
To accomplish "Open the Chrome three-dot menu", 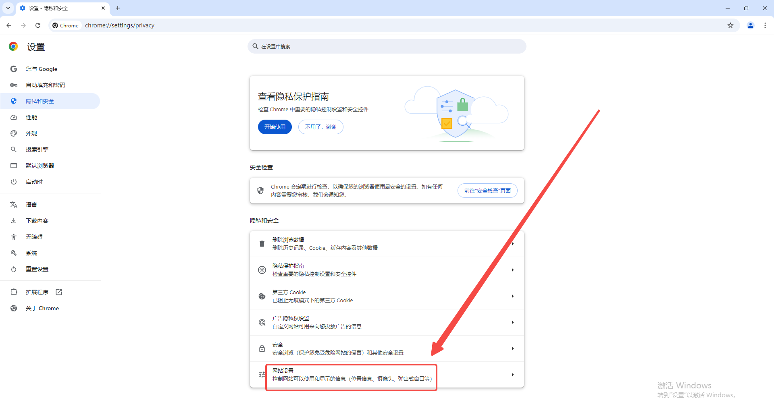I will [765, 25].
